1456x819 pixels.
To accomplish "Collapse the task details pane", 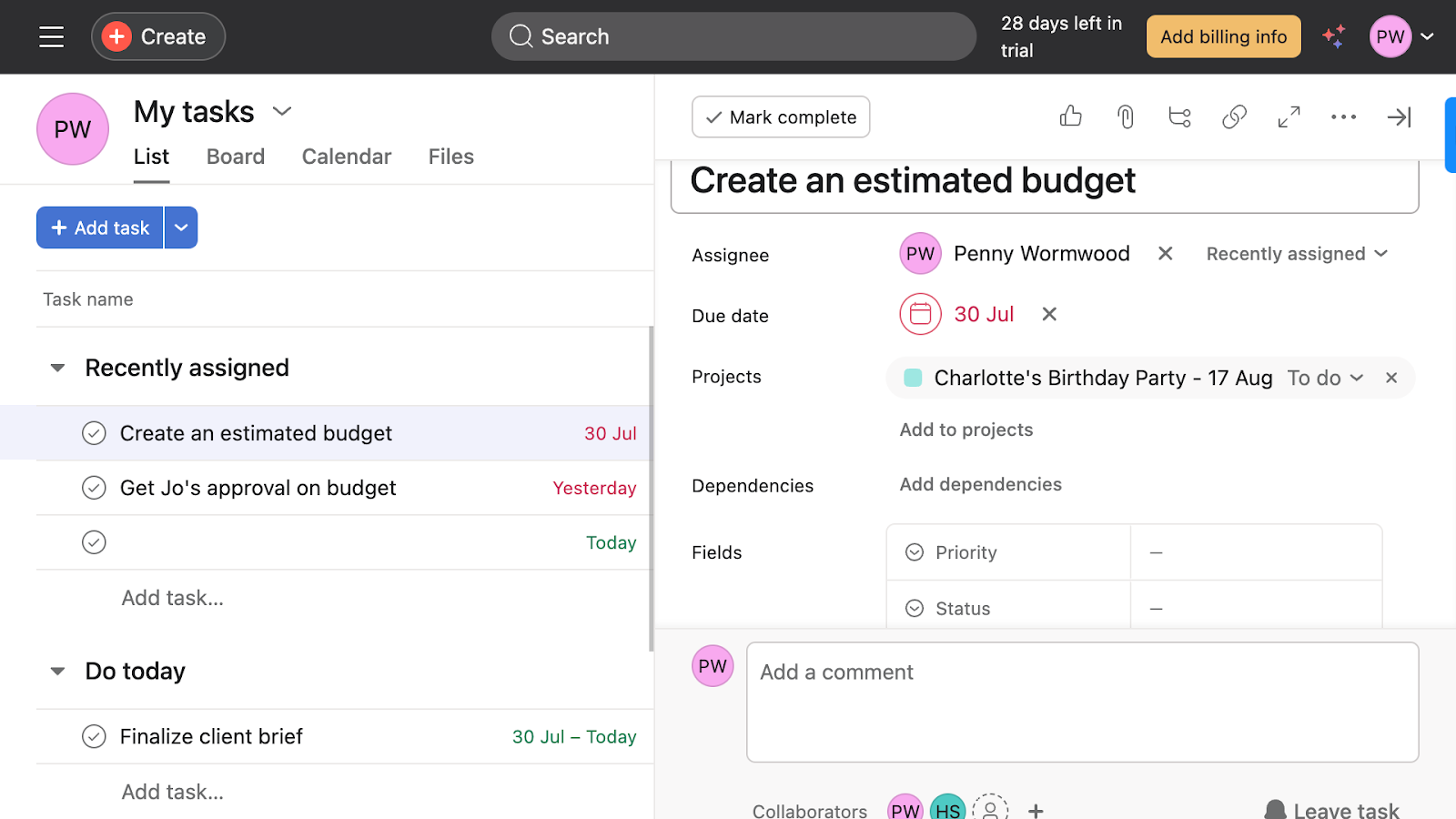I will pos(1400,116).
